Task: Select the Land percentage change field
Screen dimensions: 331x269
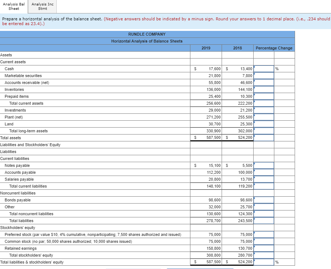Action: 264,124
